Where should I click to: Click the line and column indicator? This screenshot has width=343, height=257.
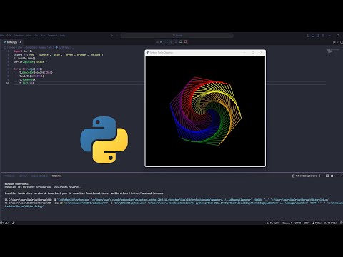point(273,223)
